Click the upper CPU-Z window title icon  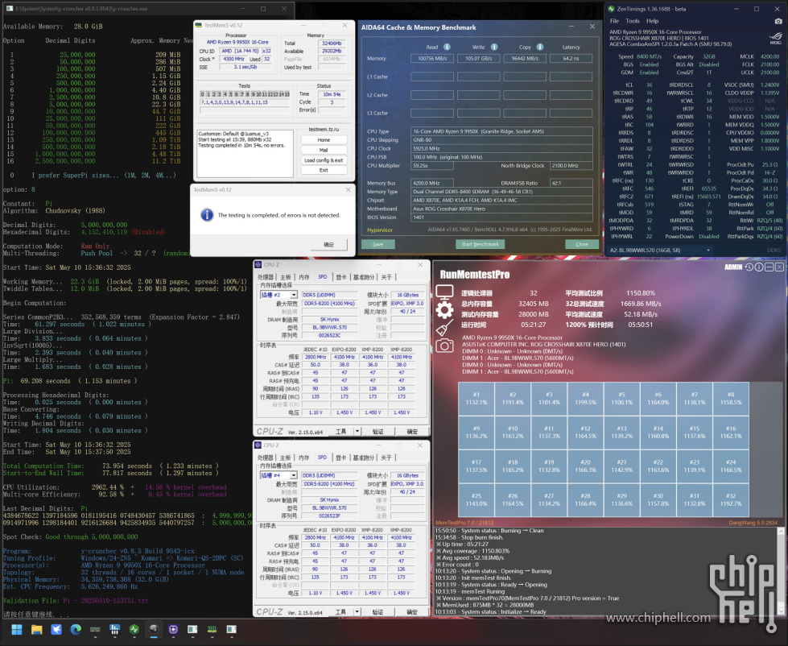coord(258,264)
